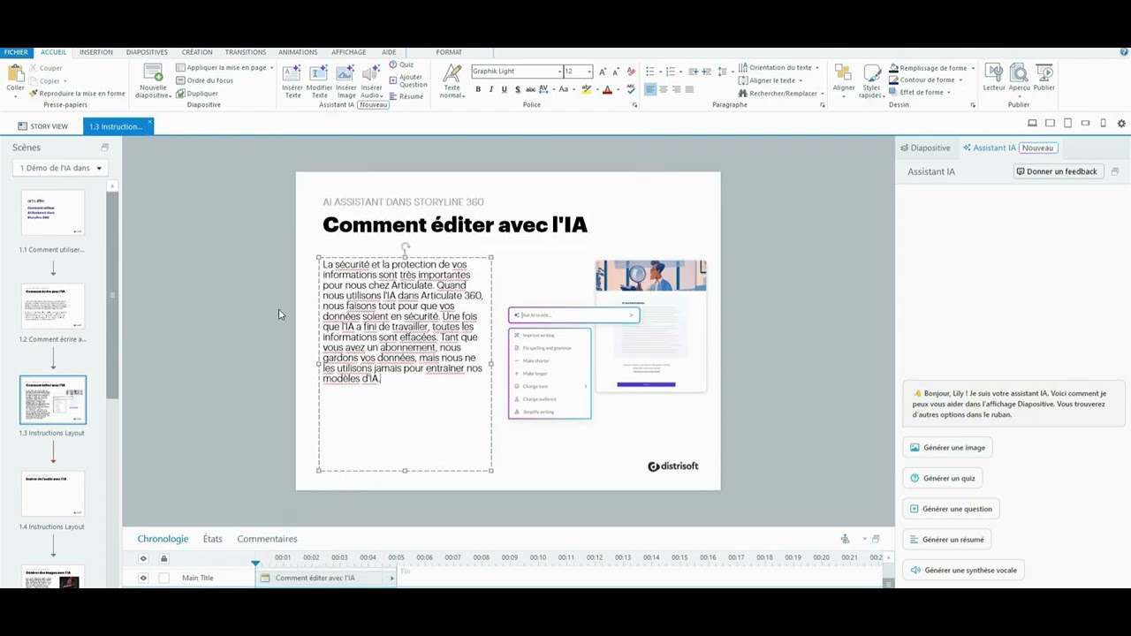Click font color red A swatch
This screenshot has width=1131, height=636.
[607, 89]
